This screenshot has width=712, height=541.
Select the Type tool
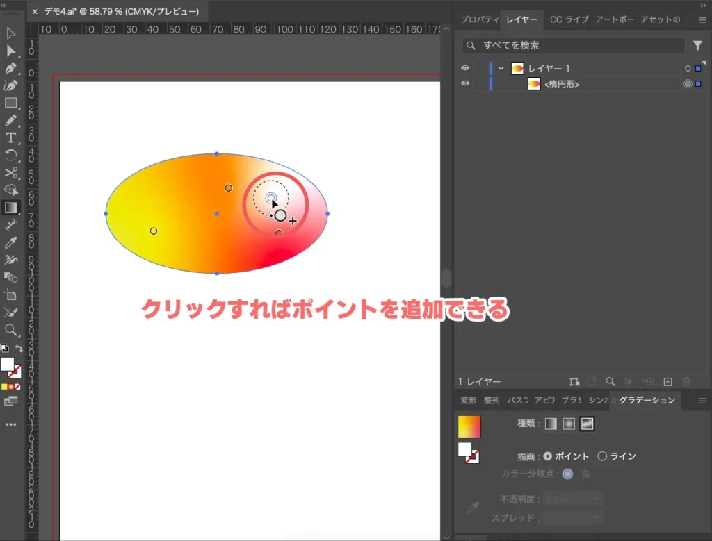10,138
